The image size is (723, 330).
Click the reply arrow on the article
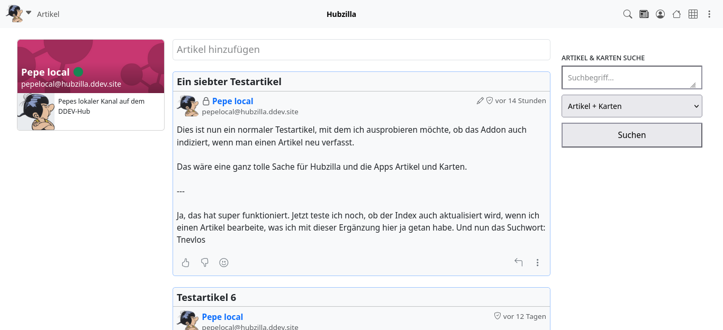(518, 262)
